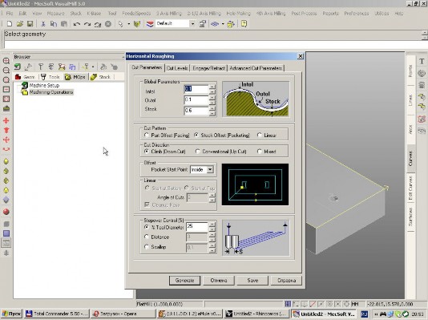The image size is (428, 320).
Task: Click the Intol value field
Action: [196, 89]
